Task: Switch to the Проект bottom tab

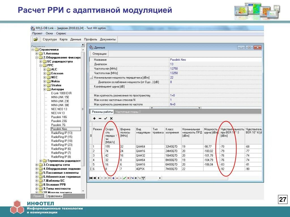Action: (38, 196)
